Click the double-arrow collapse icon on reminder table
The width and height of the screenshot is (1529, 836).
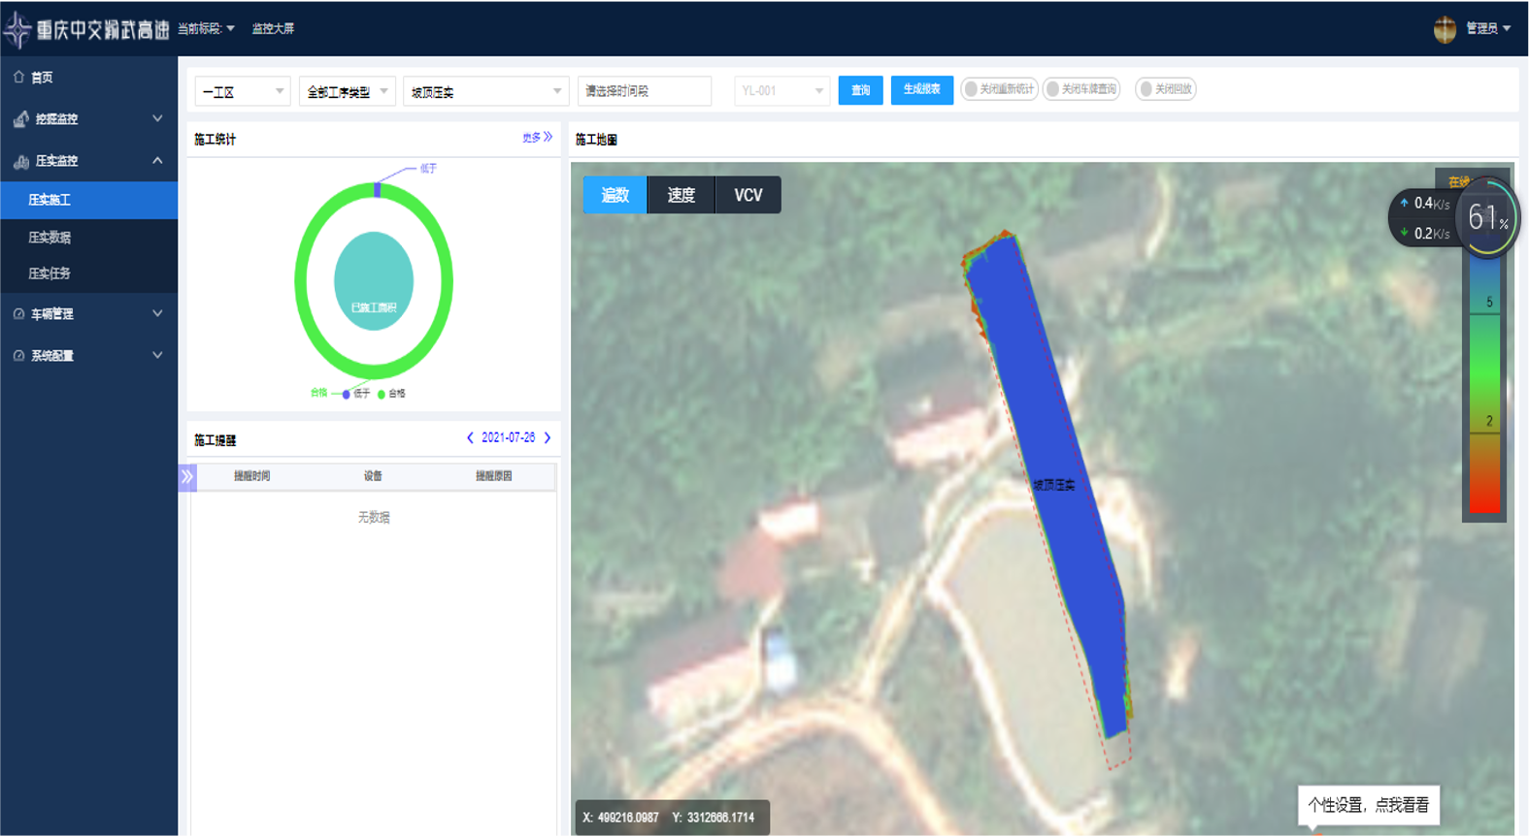pos(187,476)
